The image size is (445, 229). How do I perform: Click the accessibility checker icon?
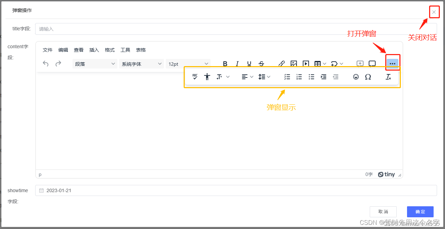tap(207, 76)
